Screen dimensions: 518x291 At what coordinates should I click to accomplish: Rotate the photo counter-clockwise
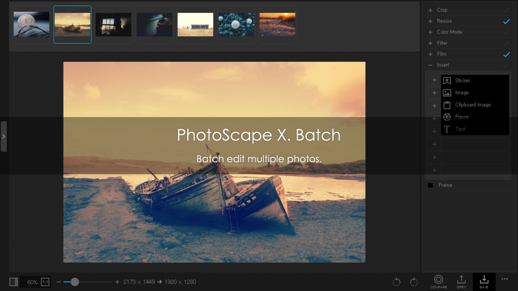[x=397, y=282]
